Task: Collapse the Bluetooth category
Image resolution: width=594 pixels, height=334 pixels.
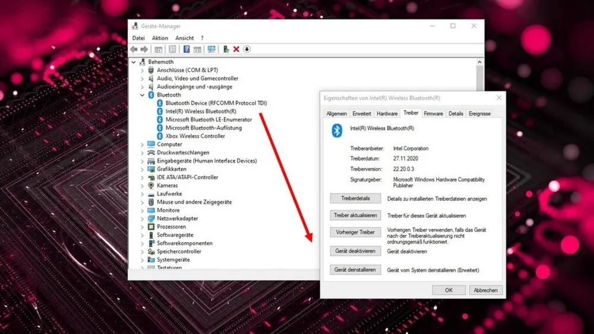Action: tap(143, 95)
